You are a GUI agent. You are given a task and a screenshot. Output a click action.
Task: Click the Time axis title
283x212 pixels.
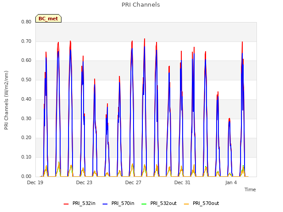(x=250, y=189)
